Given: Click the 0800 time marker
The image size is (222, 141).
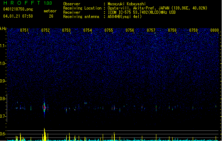Looking at the screenshot, I should [215, 30].
